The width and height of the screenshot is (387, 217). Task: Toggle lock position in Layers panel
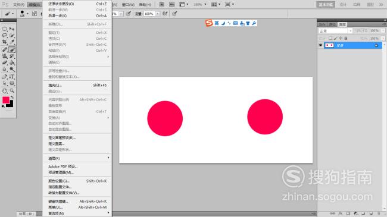click(341, 38)
